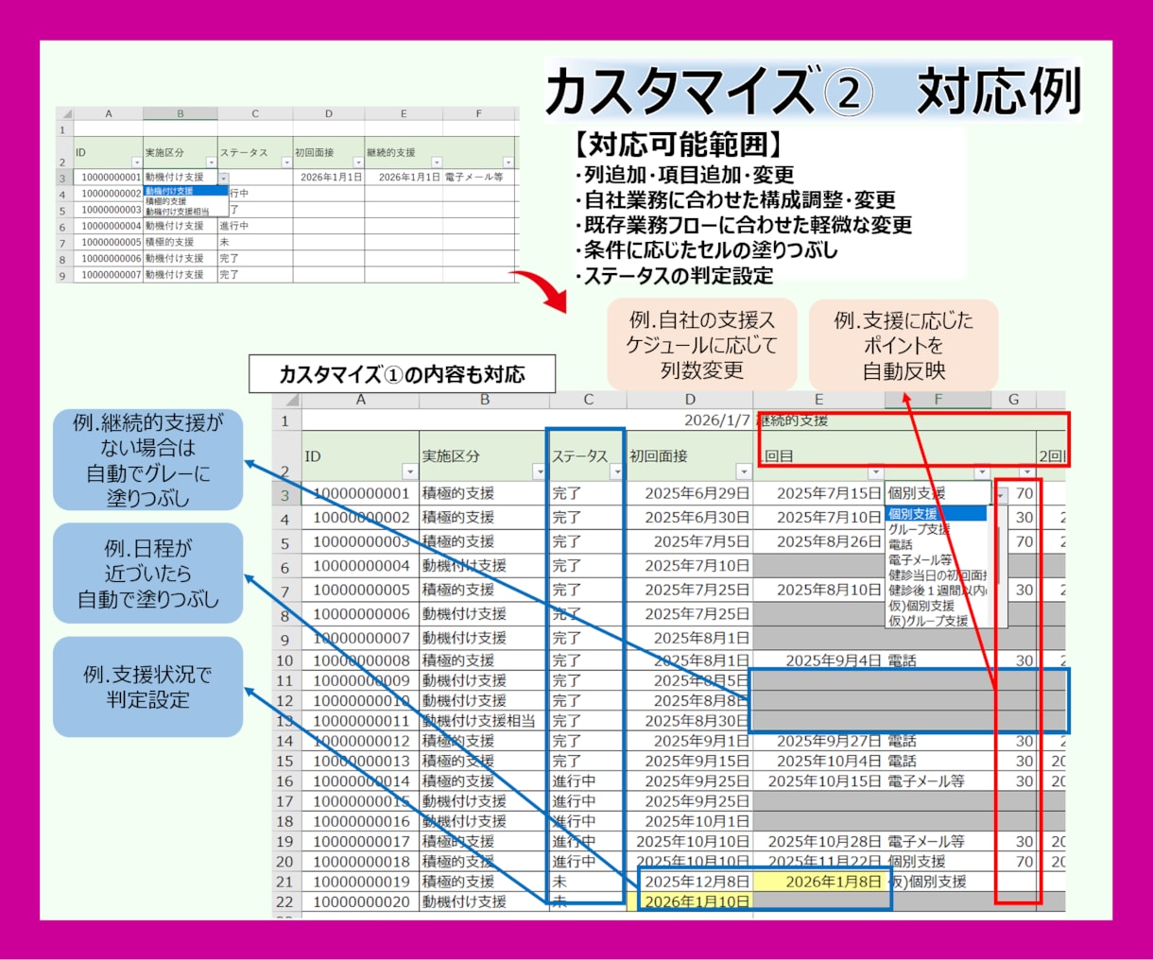Viewport: 1153px width, 960px height.
Task: Select row 22 header in the large sheet
Action: 286,901
